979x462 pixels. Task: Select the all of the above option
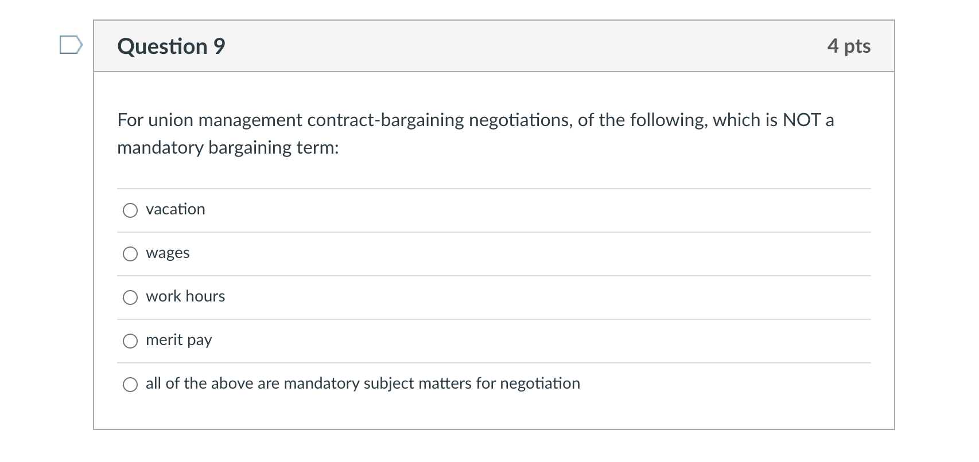pyautogui.click(x=130, y=384)
